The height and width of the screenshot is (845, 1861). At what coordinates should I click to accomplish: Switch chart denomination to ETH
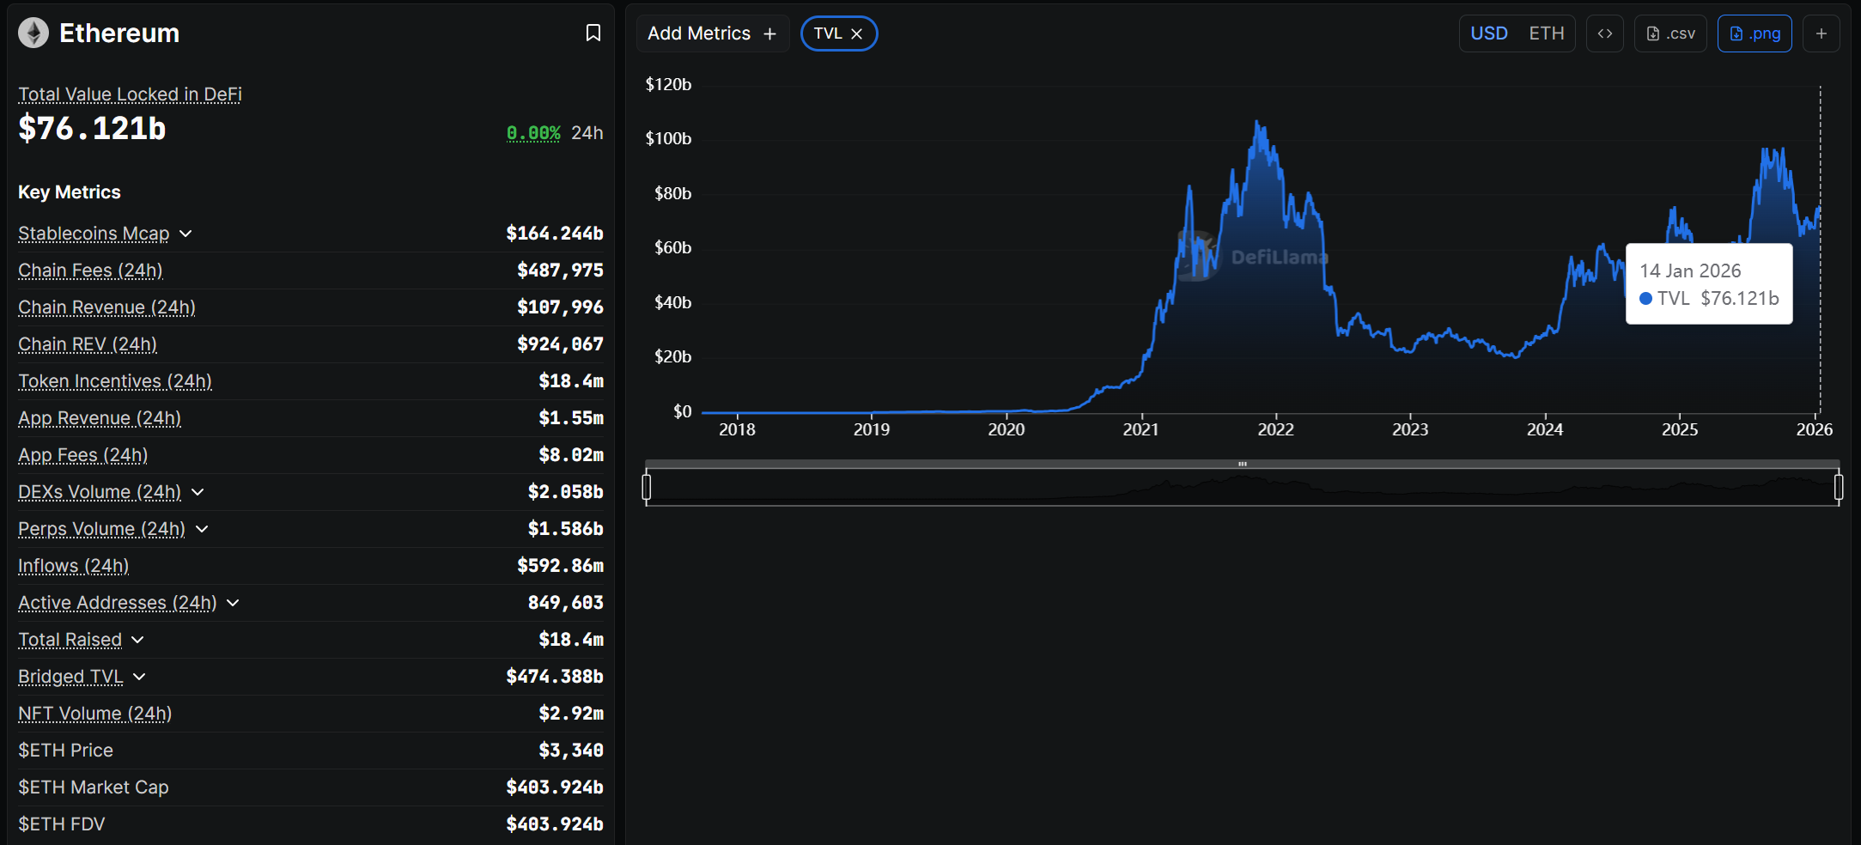point(1546,33)
